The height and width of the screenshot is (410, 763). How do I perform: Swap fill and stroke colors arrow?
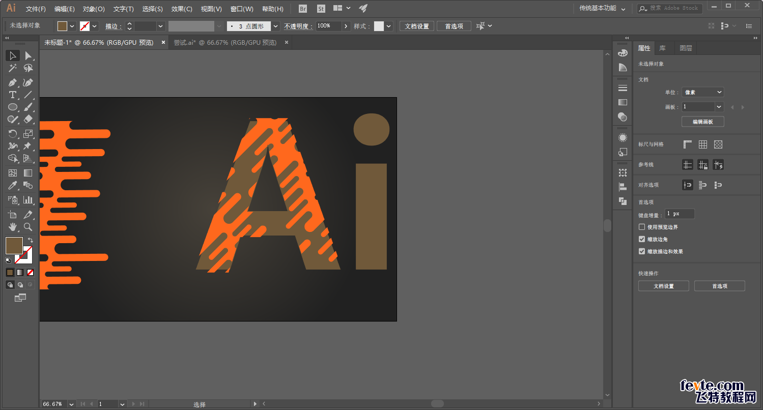tap(30, 240)
